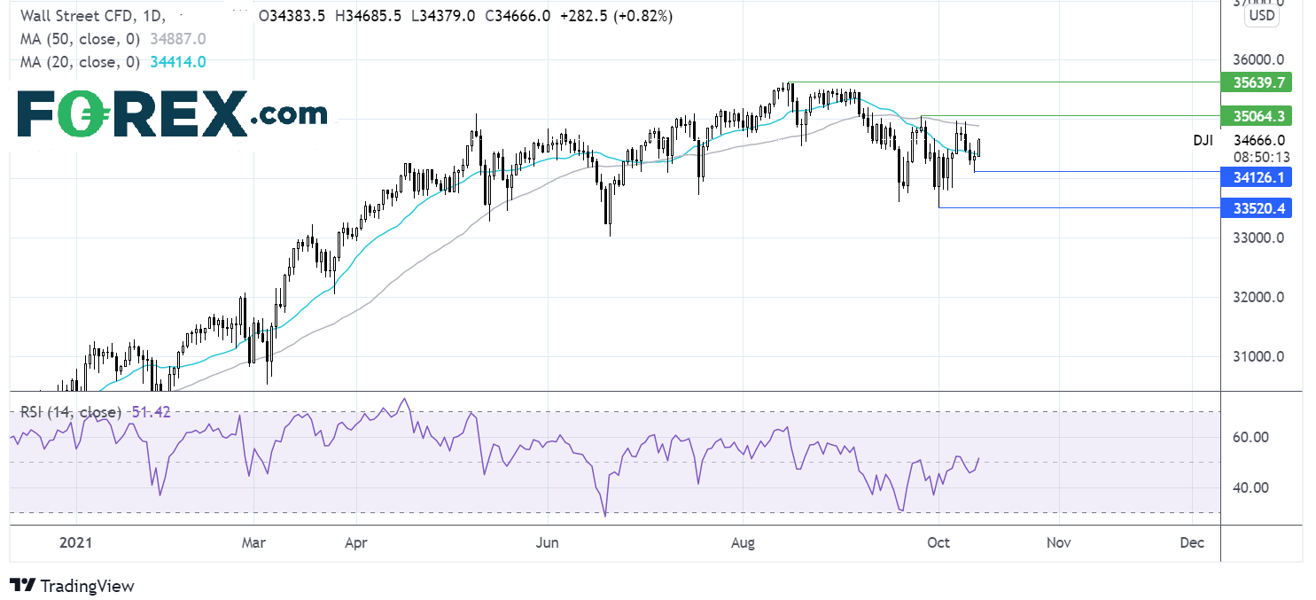Image resolution: width=1316 pixels, height=600 pixels.
Task: Click the 35639.7 green price label
Action: tap(1256, 82)
